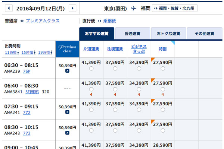Open SFJ運航 operator info for ANA3841
The width and height of the screenshot is (224, 149).
click(x=32, y=92)
